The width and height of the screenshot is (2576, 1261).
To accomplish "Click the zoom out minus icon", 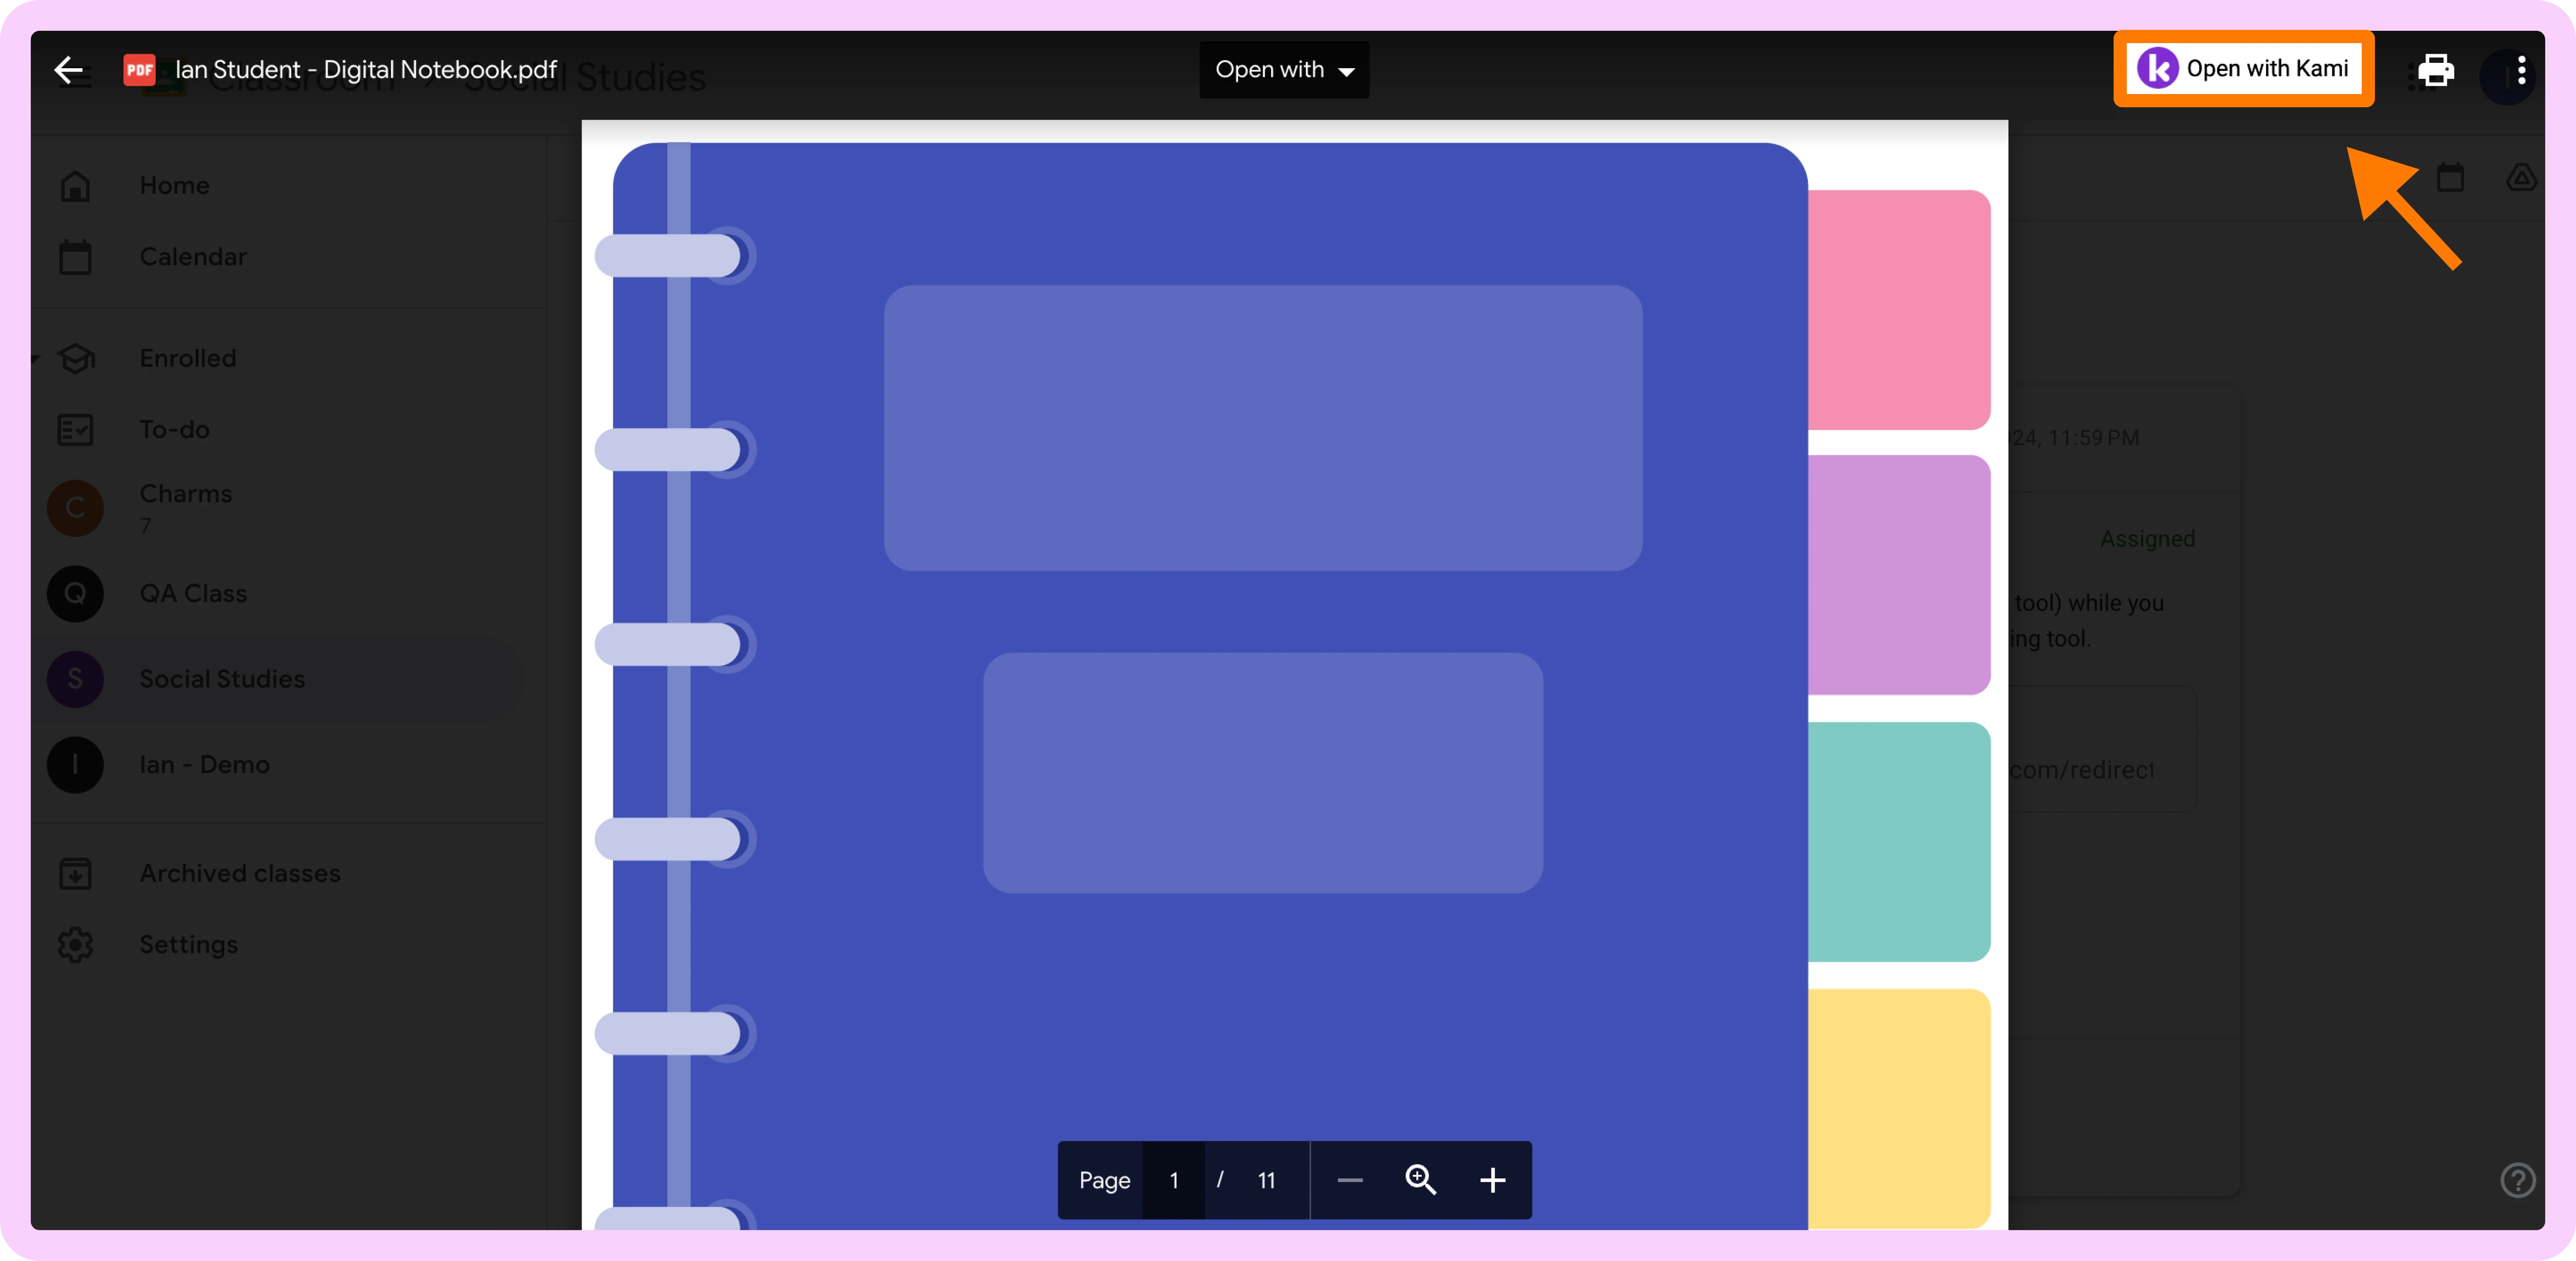I will [1349, 1180].
